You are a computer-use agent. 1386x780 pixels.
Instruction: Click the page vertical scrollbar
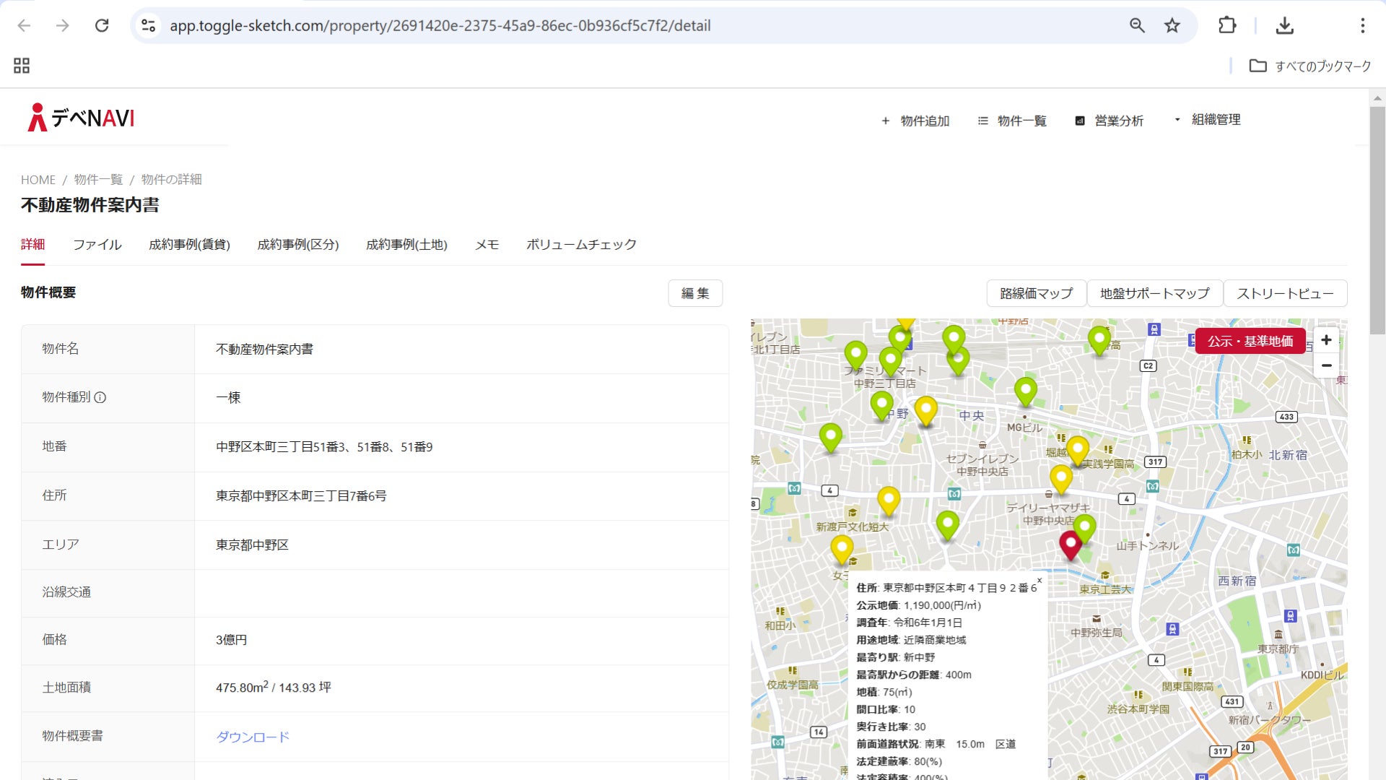click(x=1377, y=217)
